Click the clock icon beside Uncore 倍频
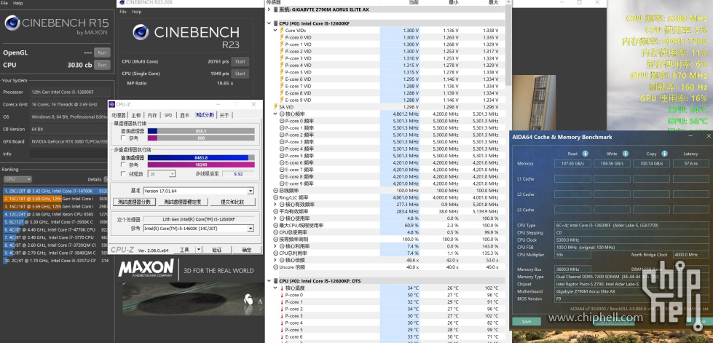The height and width of the screenshot is (343, 713). tap(275, 267)
